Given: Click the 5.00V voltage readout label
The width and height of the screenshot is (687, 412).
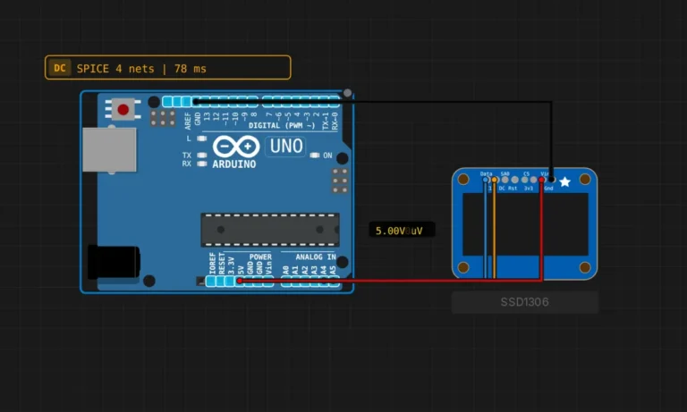Looking at the screenshot, I should (x=402, y=231).
